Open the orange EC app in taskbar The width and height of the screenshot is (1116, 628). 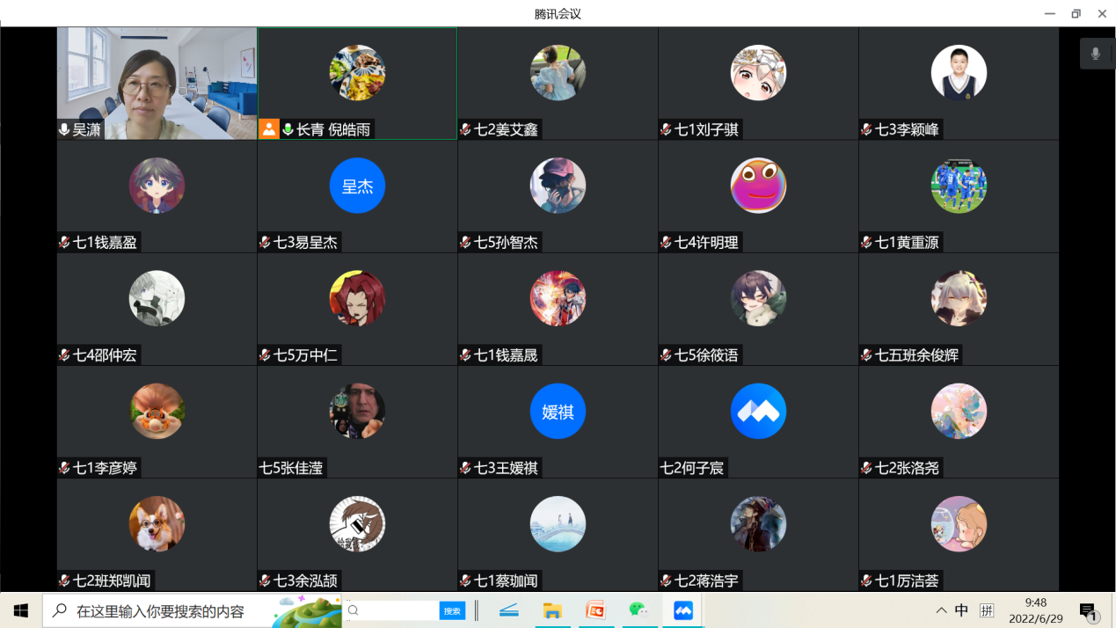pyautogui.click(x=595, y=610)
